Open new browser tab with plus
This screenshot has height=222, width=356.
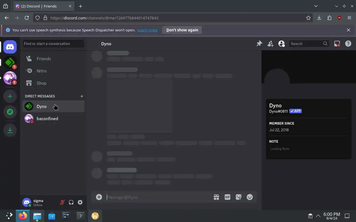[x=80, y=6]
